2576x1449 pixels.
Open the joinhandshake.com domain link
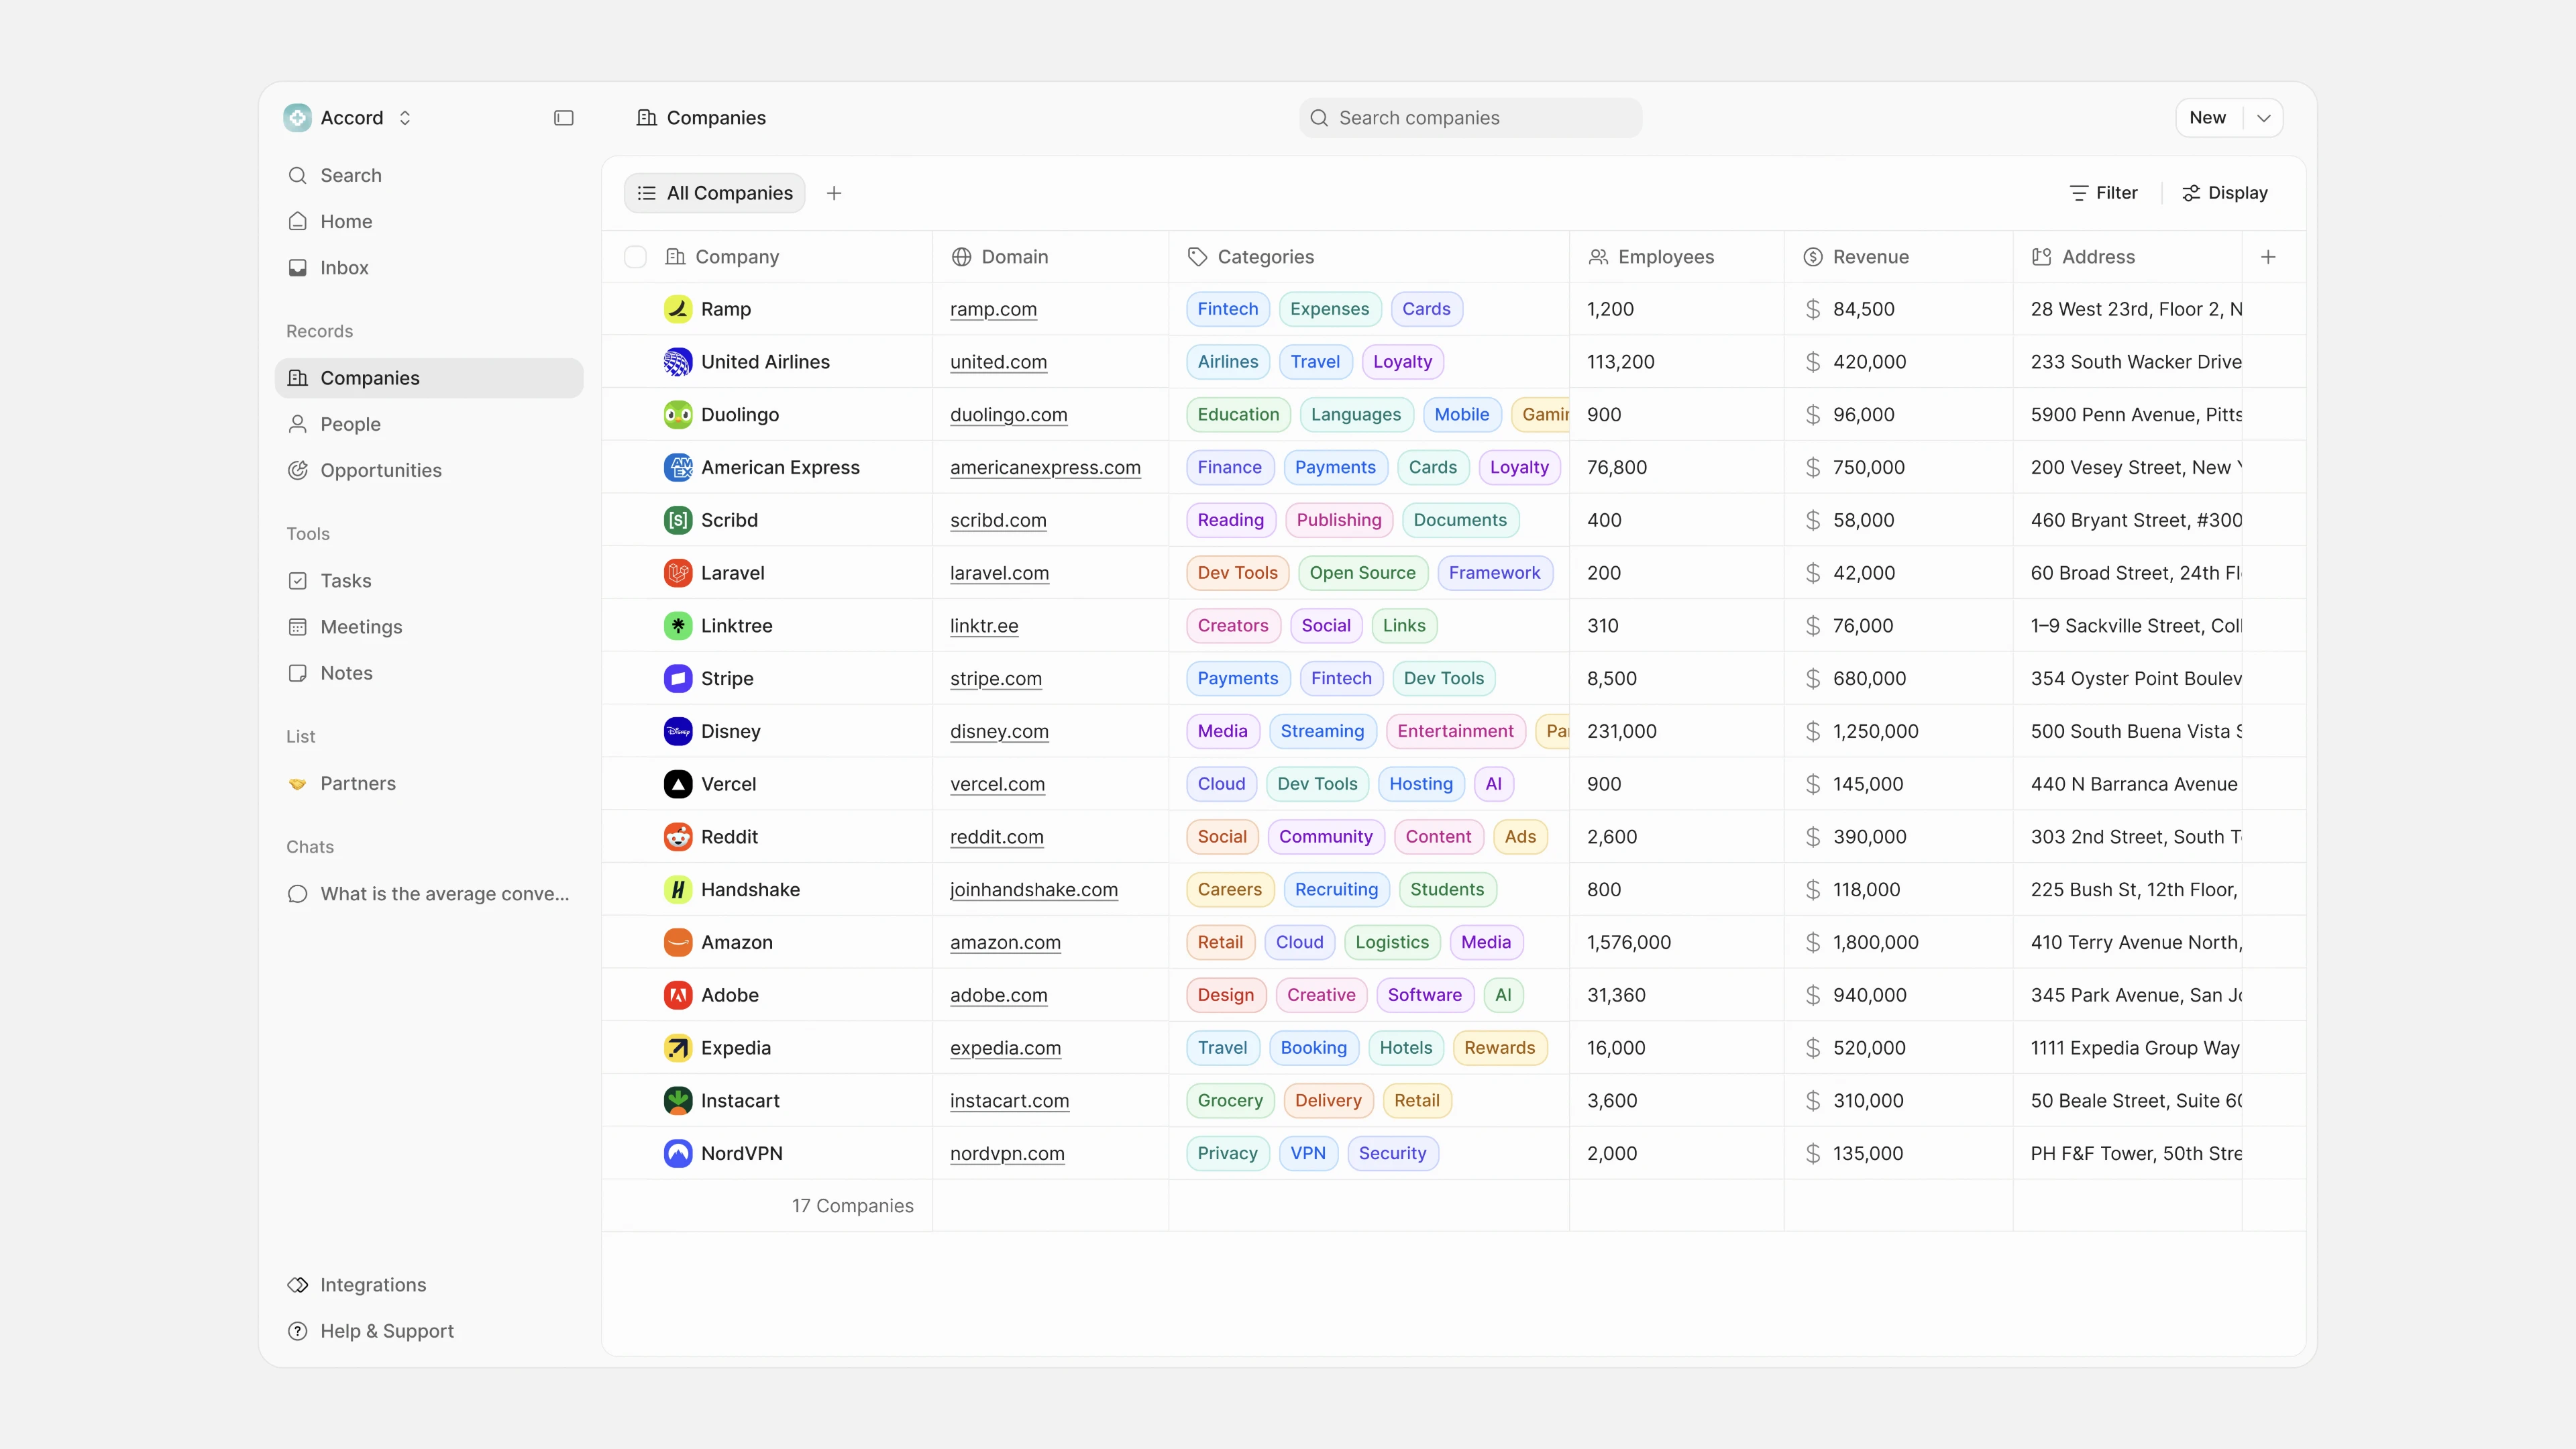point(1034,890)
